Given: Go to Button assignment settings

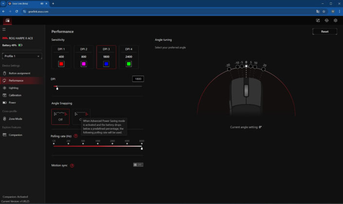Looking at the screenshot, I should pyautogui.click(x=19, y=73).
